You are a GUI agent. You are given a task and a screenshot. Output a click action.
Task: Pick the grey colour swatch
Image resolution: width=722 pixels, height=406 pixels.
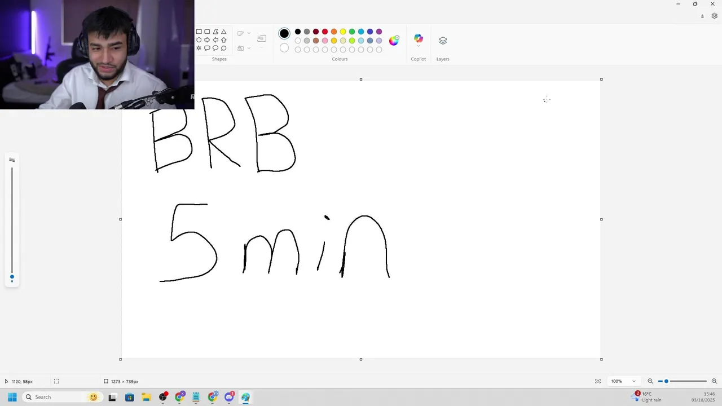click(x=307, y=32)
